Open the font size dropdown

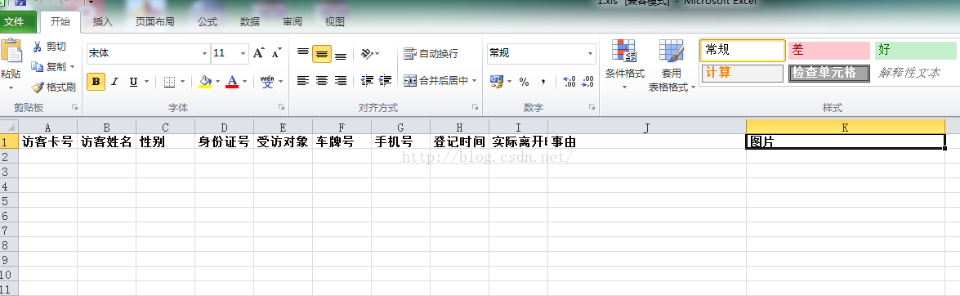coord(243,54)
